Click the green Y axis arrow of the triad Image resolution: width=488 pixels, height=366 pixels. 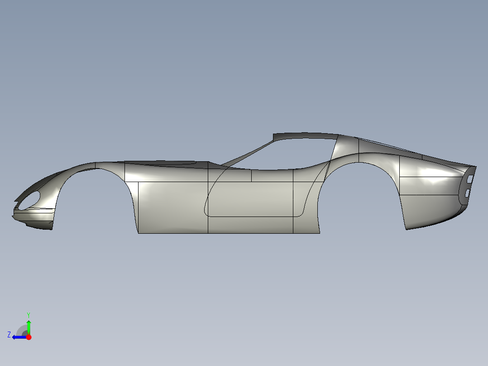pyautogui.click(x=29, y=327)
